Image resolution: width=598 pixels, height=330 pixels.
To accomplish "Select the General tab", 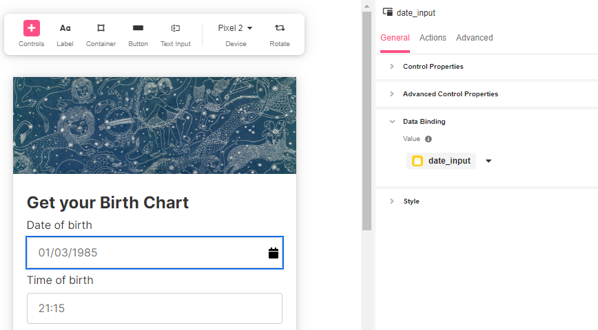I will point(395,38).
